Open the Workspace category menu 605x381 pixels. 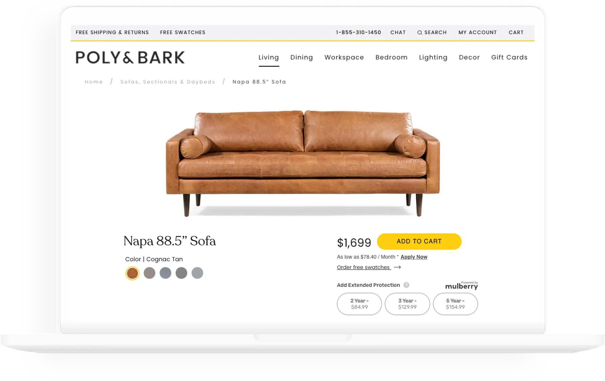coord(344,57)
